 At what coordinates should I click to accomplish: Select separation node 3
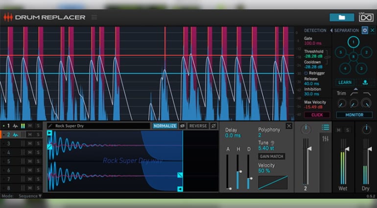pyautogui.click(x=361, y=69)
